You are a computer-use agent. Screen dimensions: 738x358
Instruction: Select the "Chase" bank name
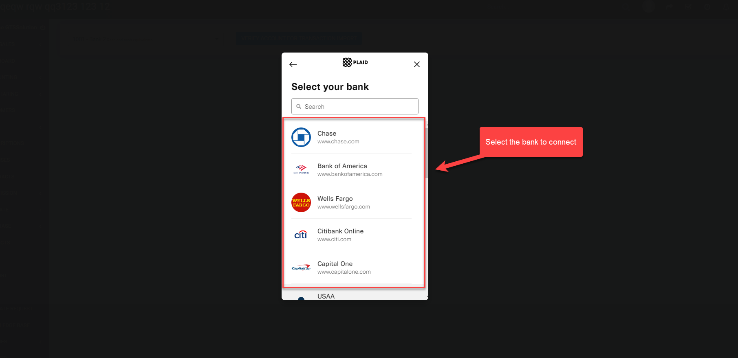[x=327, y=134]
